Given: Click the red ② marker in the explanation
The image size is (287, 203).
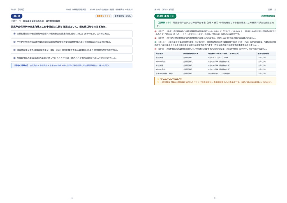Looking at the screenshot, I should coord(156,38).
